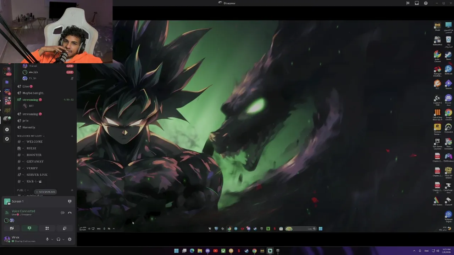Image resolution: width=454 pixels, height=255 pixels.
Task: Select Logitech G HUB shortcut in stream
Action: click(437, 100)
